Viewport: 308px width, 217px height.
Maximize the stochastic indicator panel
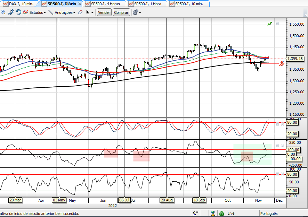[x=277, y=124]
